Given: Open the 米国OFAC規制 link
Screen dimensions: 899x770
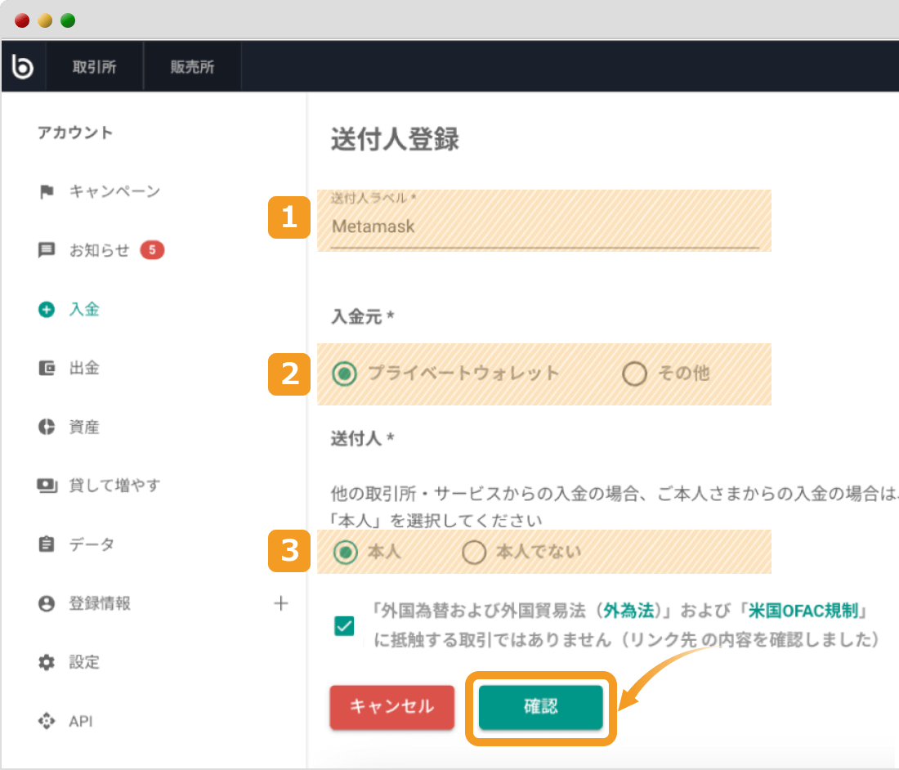Looking at the screenshot, I should click(x=803, y=611).
